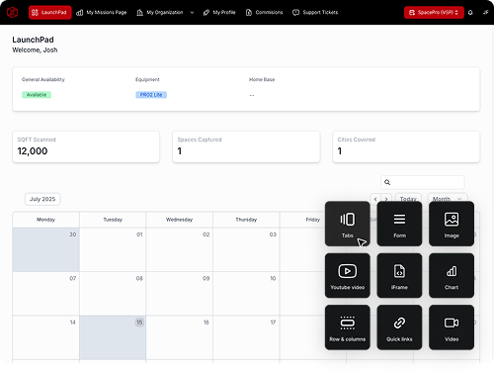Select highlighted calendar day 15
The image size is (494, 376).
pyautogui.click(x=113, y=337)
